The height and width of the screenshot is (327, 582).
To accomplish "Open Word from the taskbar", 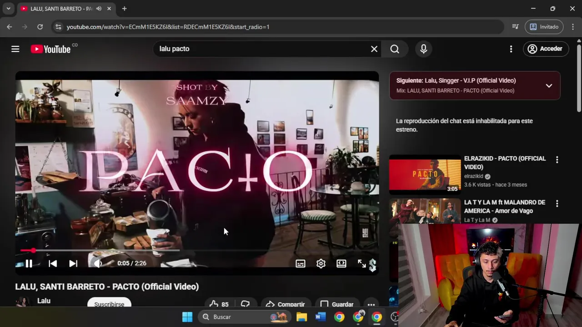I will click(321, 317).
